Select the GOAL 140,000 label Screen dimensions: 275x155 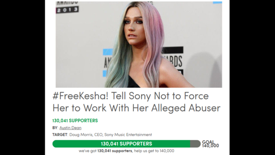(210, 144)
